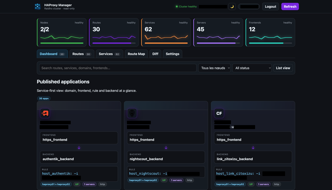332x190 pixels.
Task: Open the All status filter dropdown
Action: (252, 68)
